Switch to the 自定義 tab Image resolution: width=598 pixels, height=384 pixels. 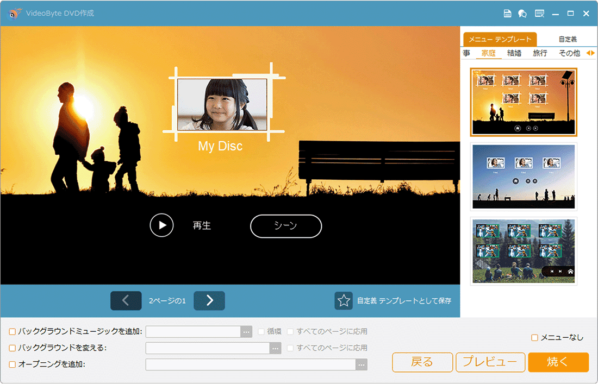[568, 39]
